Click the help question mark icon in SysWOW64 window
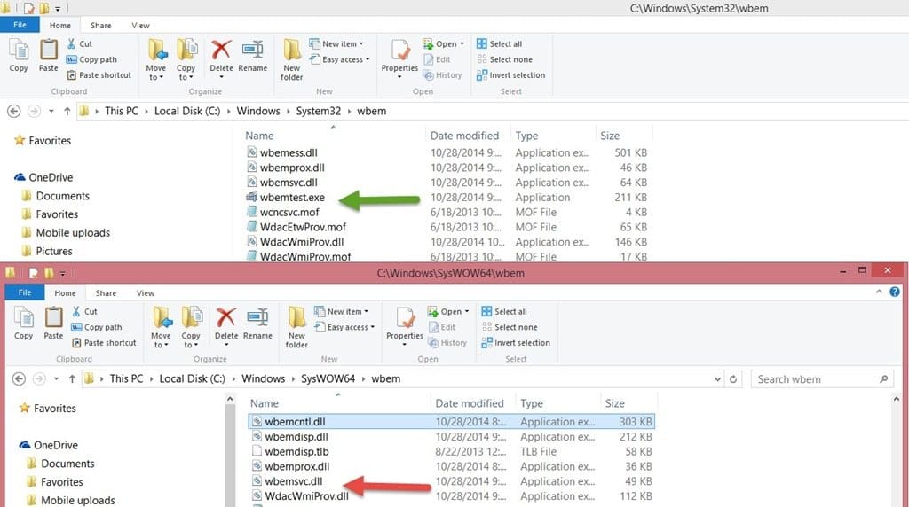This screenshot has height=507, width=909. click(895, 292)
